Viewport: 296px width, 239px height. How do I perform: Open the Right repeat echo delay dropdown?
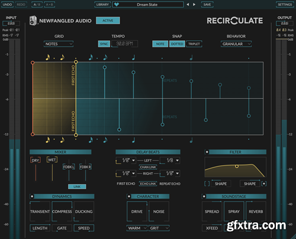pos(170,173)
